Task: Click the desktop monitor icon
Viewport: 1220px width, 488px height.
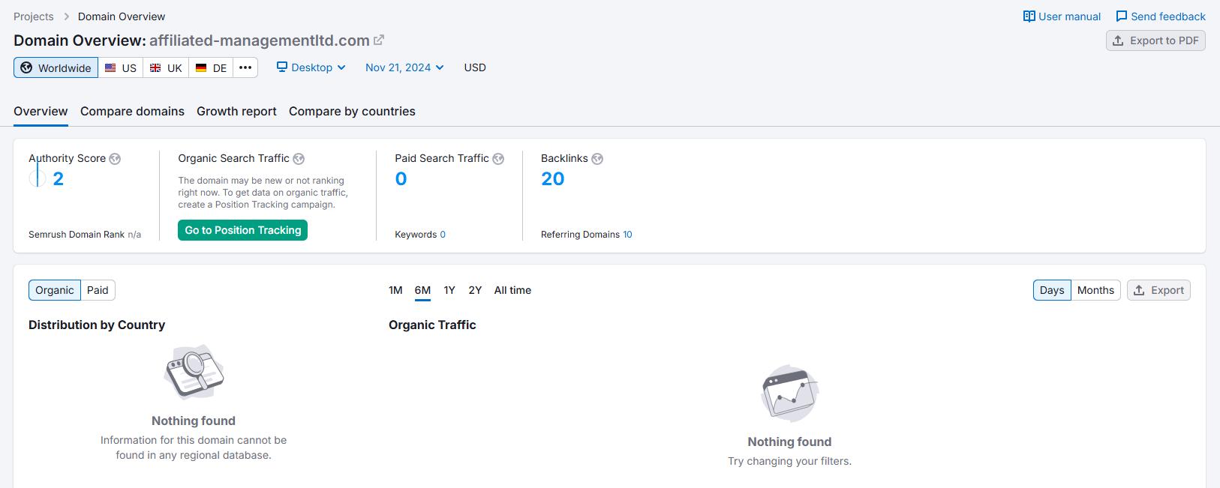Action: coord(282,67)
